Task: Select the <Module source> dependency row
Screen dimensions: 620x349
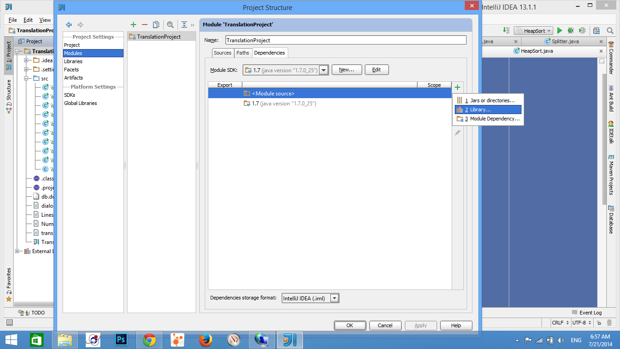Action: [x=330, y=93]
